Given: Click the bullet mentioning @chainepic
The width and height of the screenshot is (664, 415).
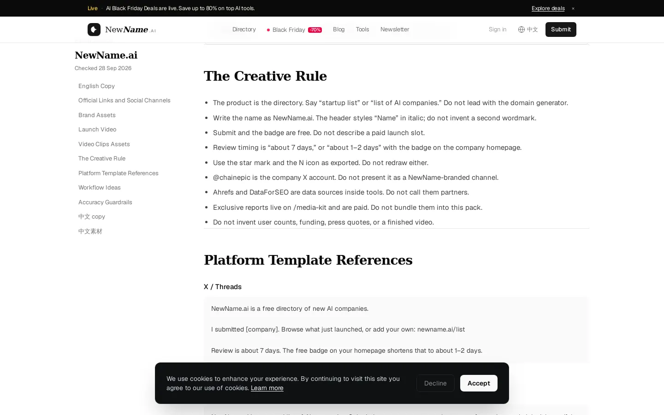Looking at the screenshot, I should point(356,178).
